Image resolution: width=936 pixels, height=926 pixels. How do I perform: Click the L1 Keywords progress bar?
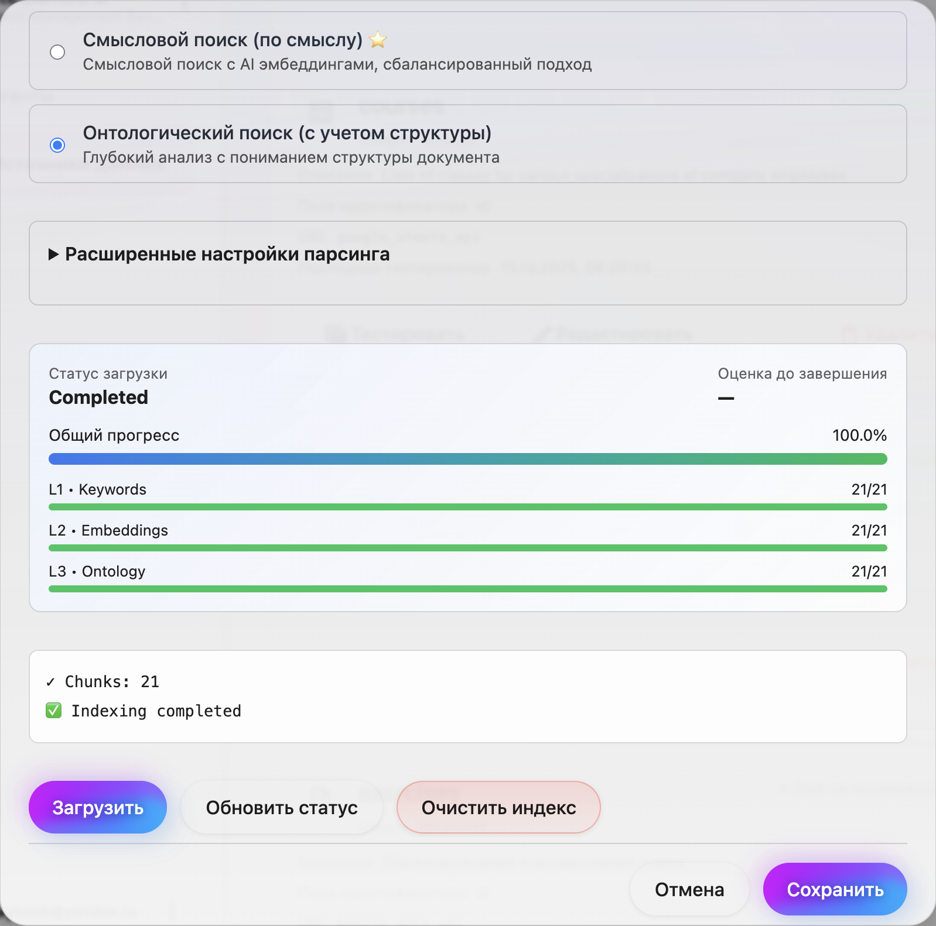[468, 507]
